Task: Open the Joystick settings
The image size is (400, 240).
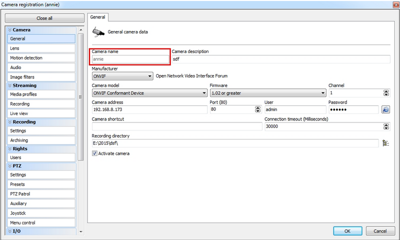Action: tap(41, 213)
